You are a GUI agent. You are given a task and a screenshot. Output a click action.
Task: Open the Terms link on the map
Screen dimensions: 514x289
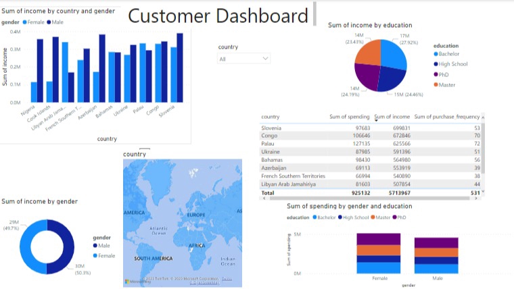(x=227, y=279)
